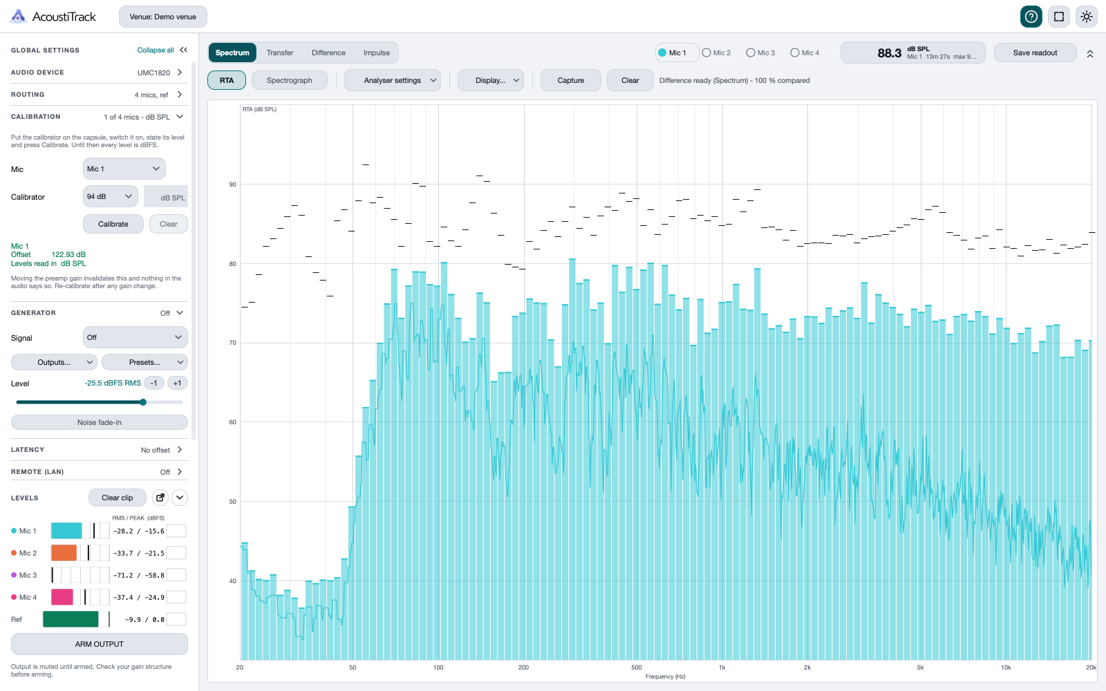Switch to the Difference tab

[x=328, y=53]
